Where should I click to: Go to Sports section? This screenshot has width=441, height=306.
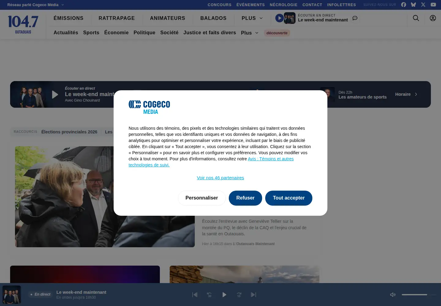(x=91, y=33)
